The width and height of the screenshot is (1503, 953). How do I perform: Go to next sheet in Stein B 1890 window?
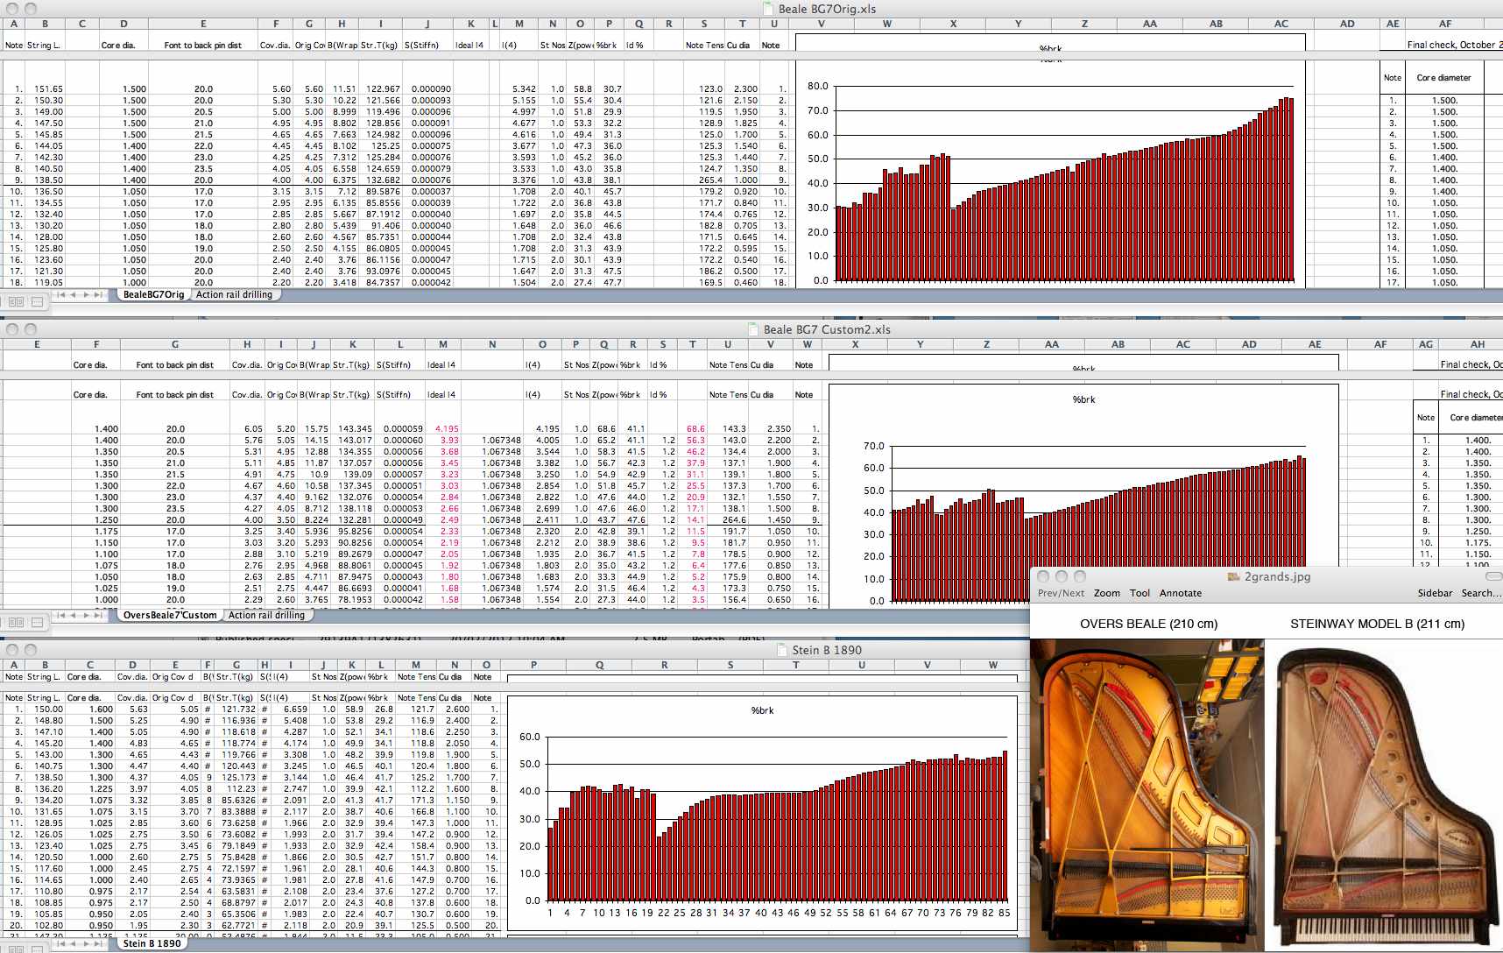click(x=87, y=944)
